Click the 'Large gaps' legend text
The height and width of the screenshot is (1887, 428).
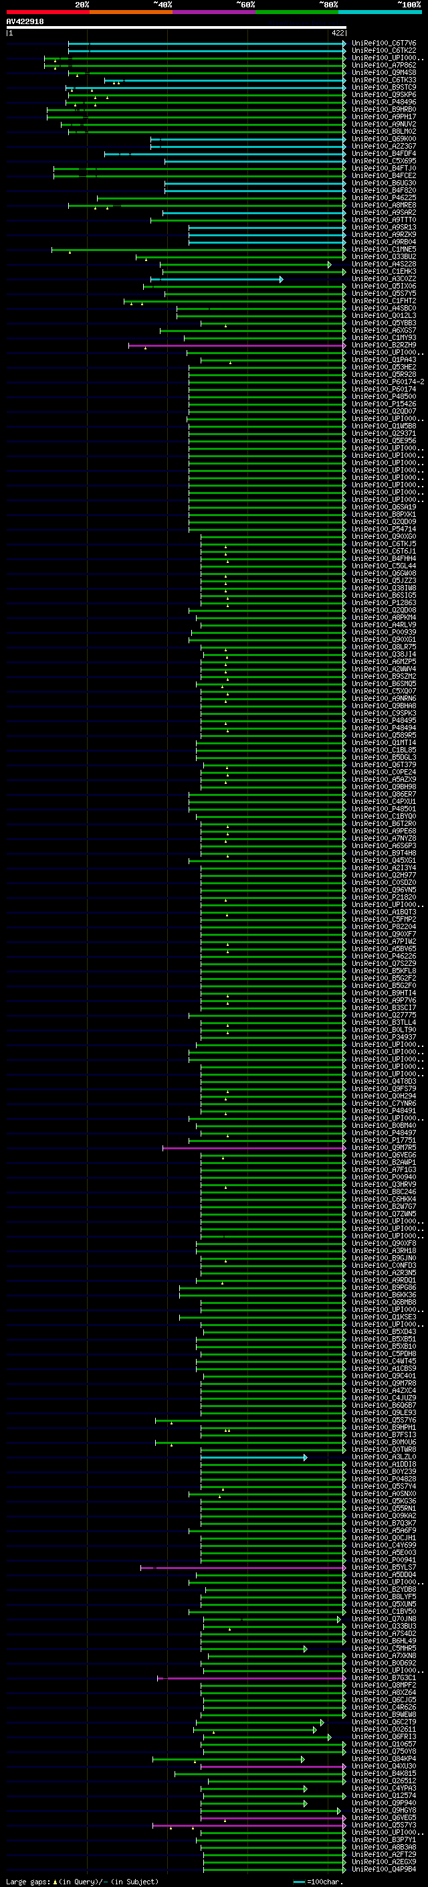[29, 1881]
